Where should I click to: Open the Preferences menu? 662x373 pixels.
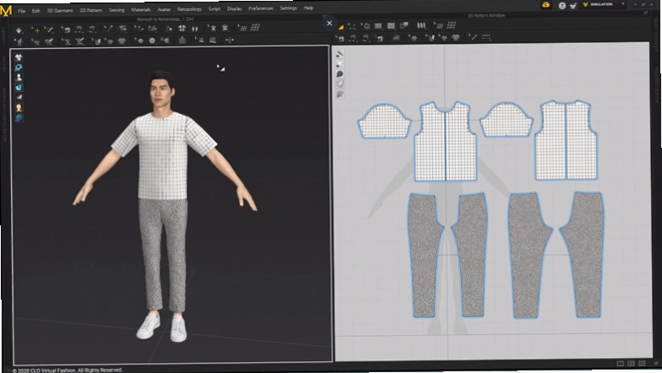260,8
